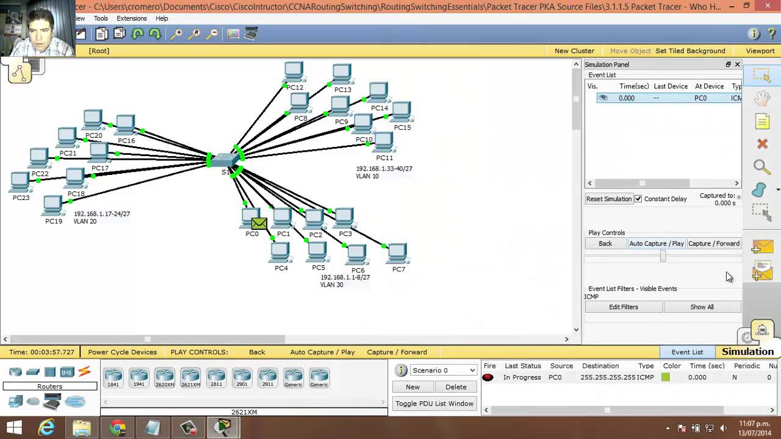
Task: Click Power Cycle Devices in bottom bar
Action: click(x=122, y=352)
